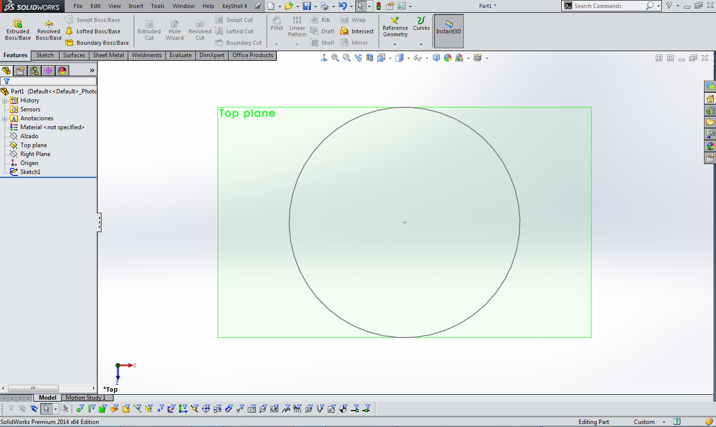Toggle the Filter Vertices selection filter
This screenshot has width=716, height=427.
coord(80,409)
